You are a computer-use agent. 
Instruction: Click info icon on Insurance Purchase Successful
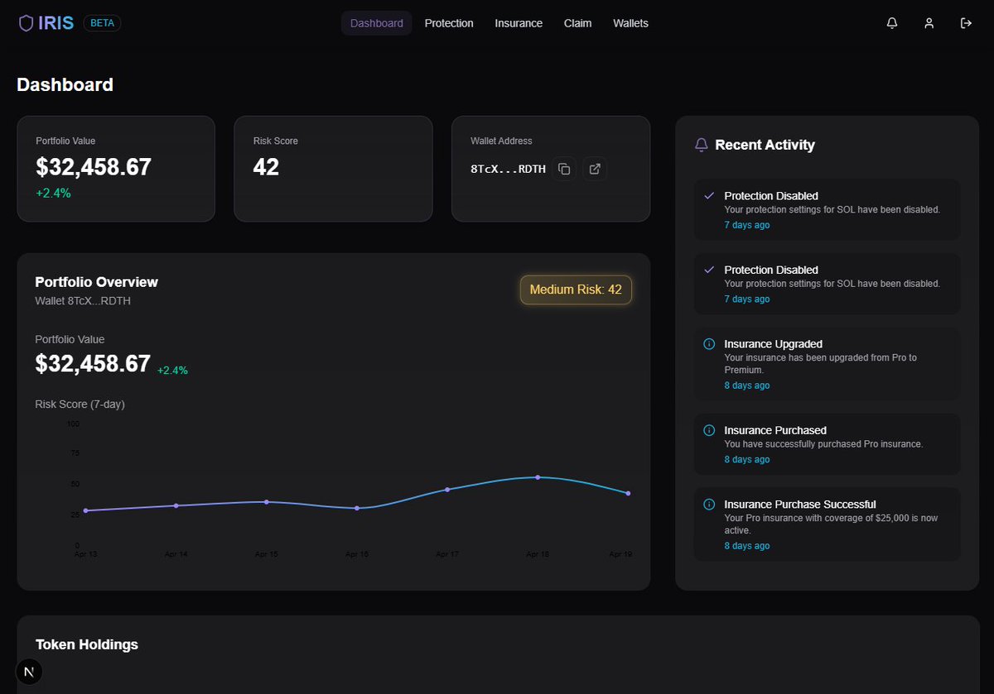(x=709, y=505)
